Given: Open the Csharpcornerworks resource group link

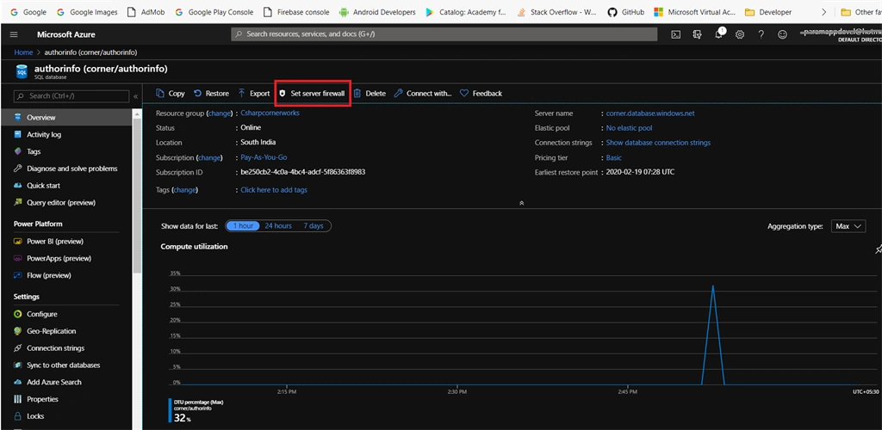Looking at the screenshot, I should tap(270, 113).
